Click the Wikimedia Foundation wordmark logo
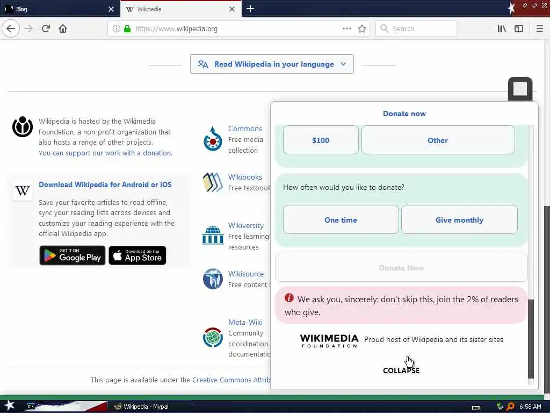 click(329, 340)
